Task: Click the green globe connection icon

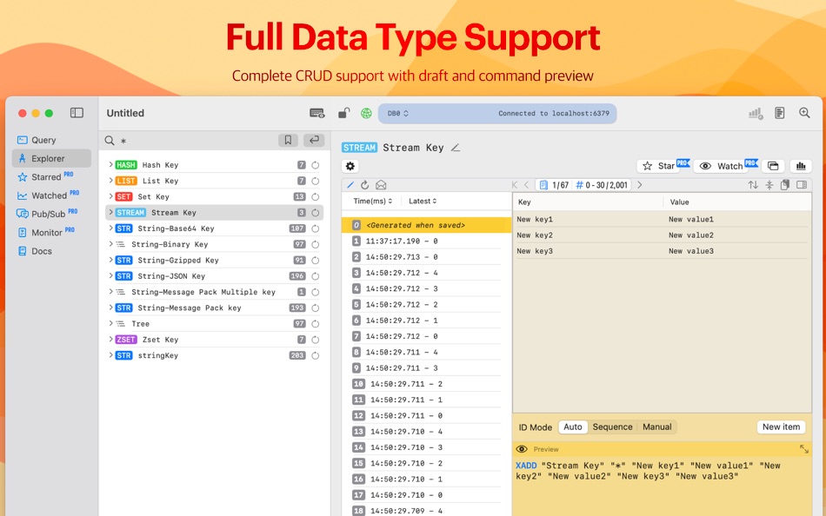Action: pyautogui.click(x=366, y=113)
